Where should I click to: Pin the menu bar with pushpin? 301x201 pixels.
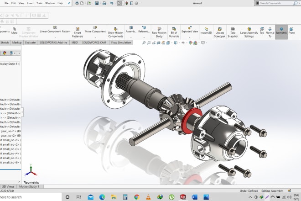(x=69, y=3)
